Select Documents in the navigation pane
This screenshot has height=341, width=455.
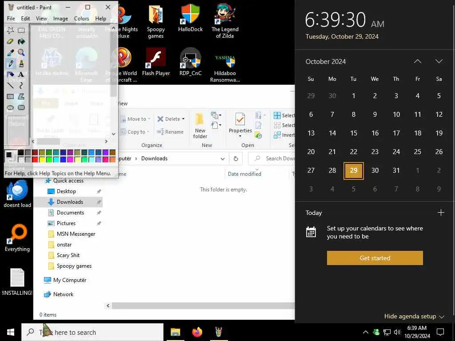tap(70, 213)
